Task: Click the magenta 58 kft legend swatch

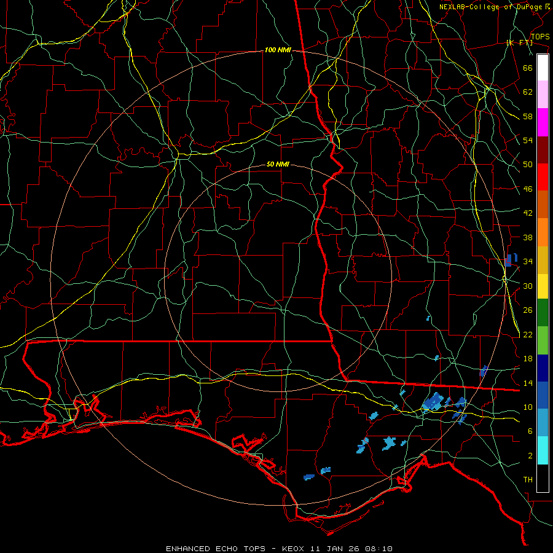Action: [543, 122]
